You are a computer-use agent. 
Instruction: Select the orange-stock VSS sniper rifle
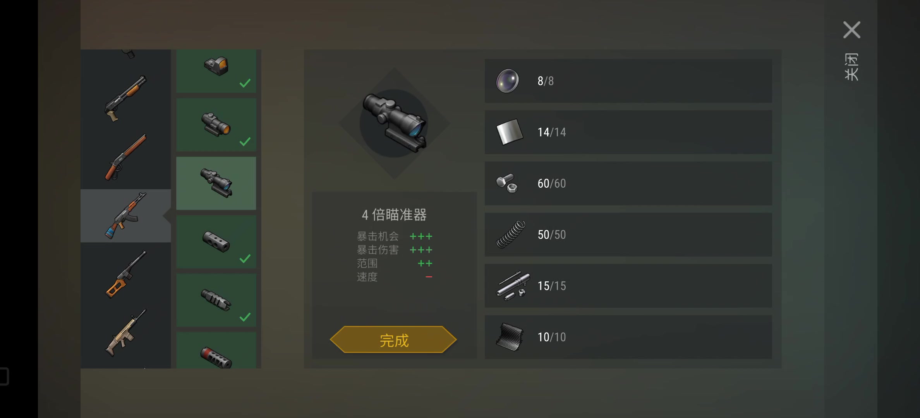click(125, 274)
